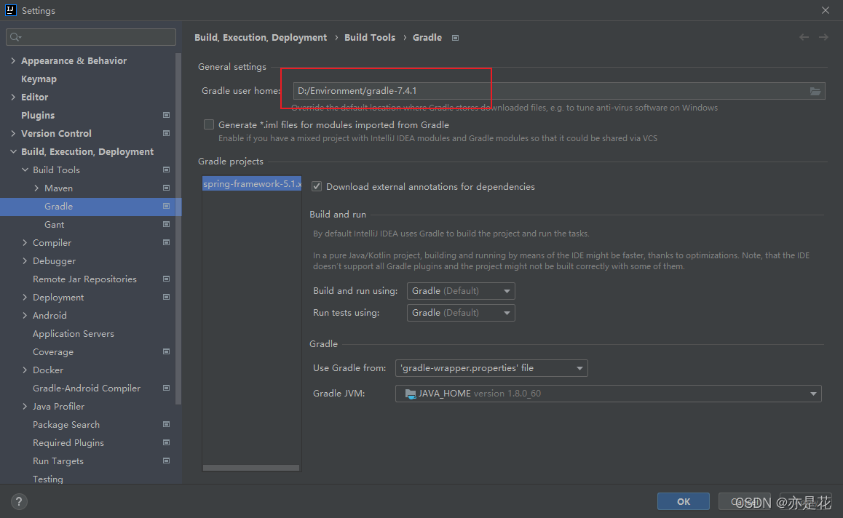Select Testing in the settings tree
Screen dimensions: 843x518
pos(48,479)
